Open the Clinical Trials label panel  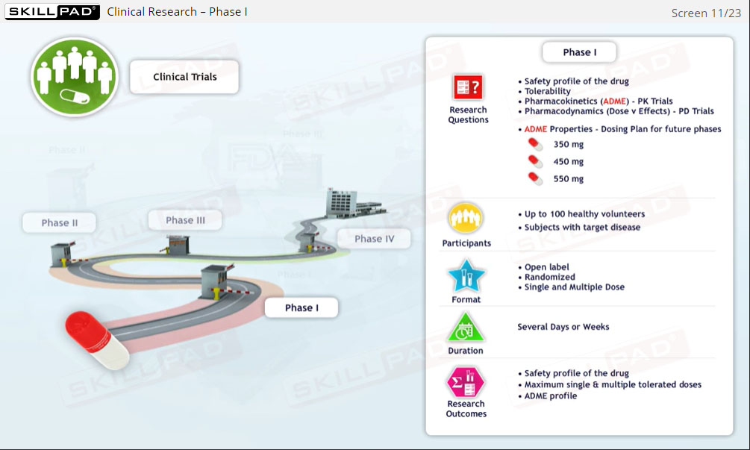(x=184, y=76)
